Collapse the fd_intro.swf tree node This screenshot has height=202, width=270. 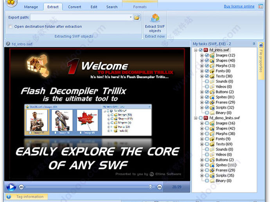pyautogui.click(x=196, y=50)
